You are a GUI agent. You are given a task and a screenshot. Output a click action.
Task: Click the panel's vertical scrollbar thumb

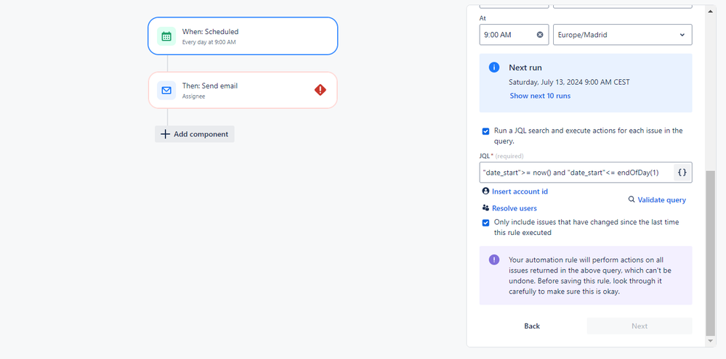coord(711,253)
